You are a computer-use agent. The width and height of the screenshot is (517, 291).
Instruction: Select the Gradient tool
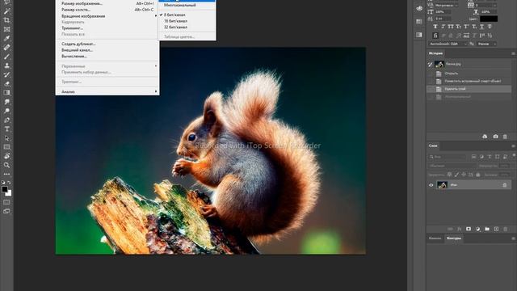point(6,93)
